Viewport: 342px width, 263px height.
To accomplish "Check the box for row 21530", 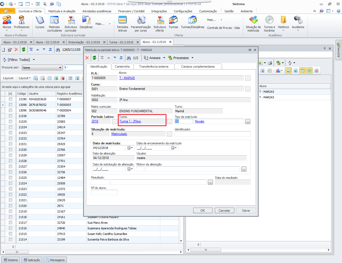I will click(10, 150).
